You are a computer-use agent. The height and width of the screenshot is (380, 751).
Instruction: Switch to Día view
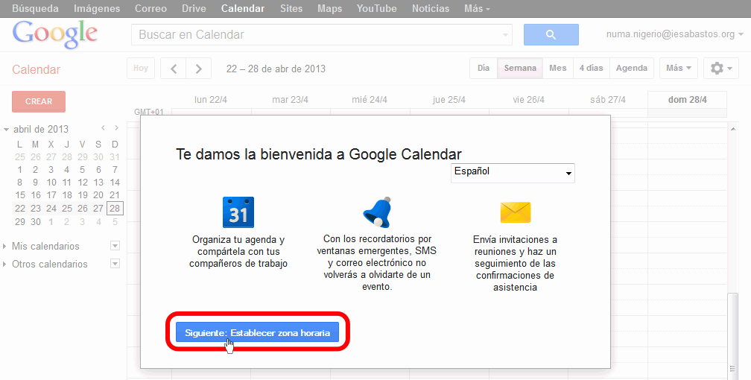click(484, 68)
